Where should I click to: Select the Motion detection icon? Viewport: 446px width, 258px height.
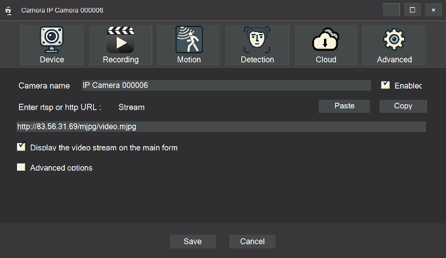pos(189,40)
